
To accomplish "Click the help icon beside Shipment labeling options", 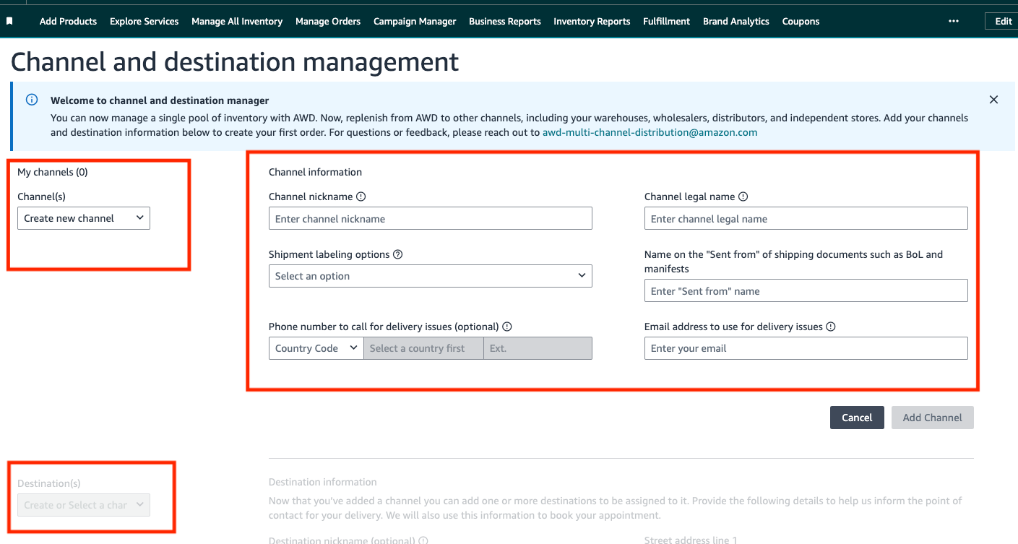I will pyautogui.click(x=397, y=254).
